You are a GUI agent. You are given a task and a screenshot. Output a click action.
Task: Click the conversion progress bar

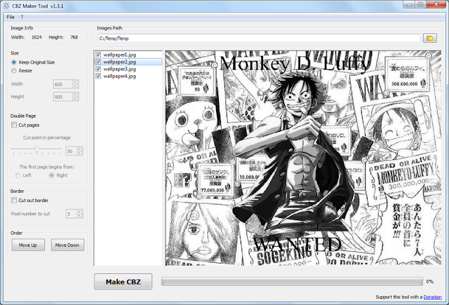[x=292, y=282]
